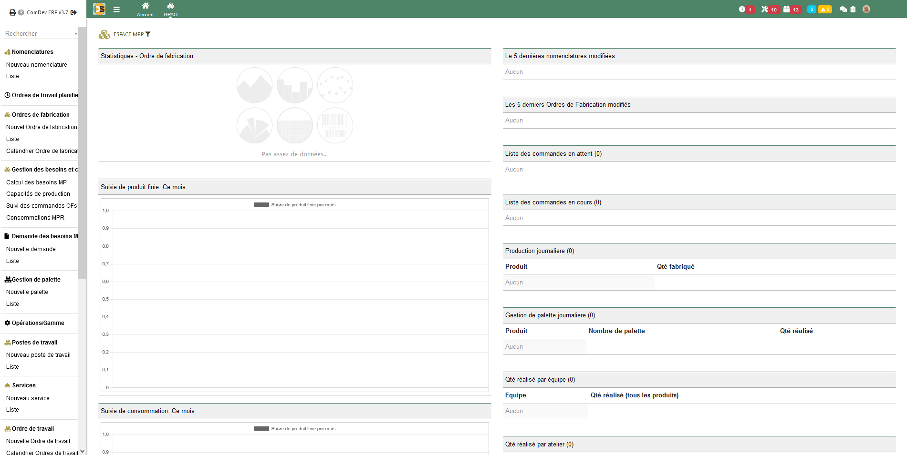Viewport: 907px width, 455px height.
Task: Open the clock notifications with badge 1
Action: pos(746,10)
